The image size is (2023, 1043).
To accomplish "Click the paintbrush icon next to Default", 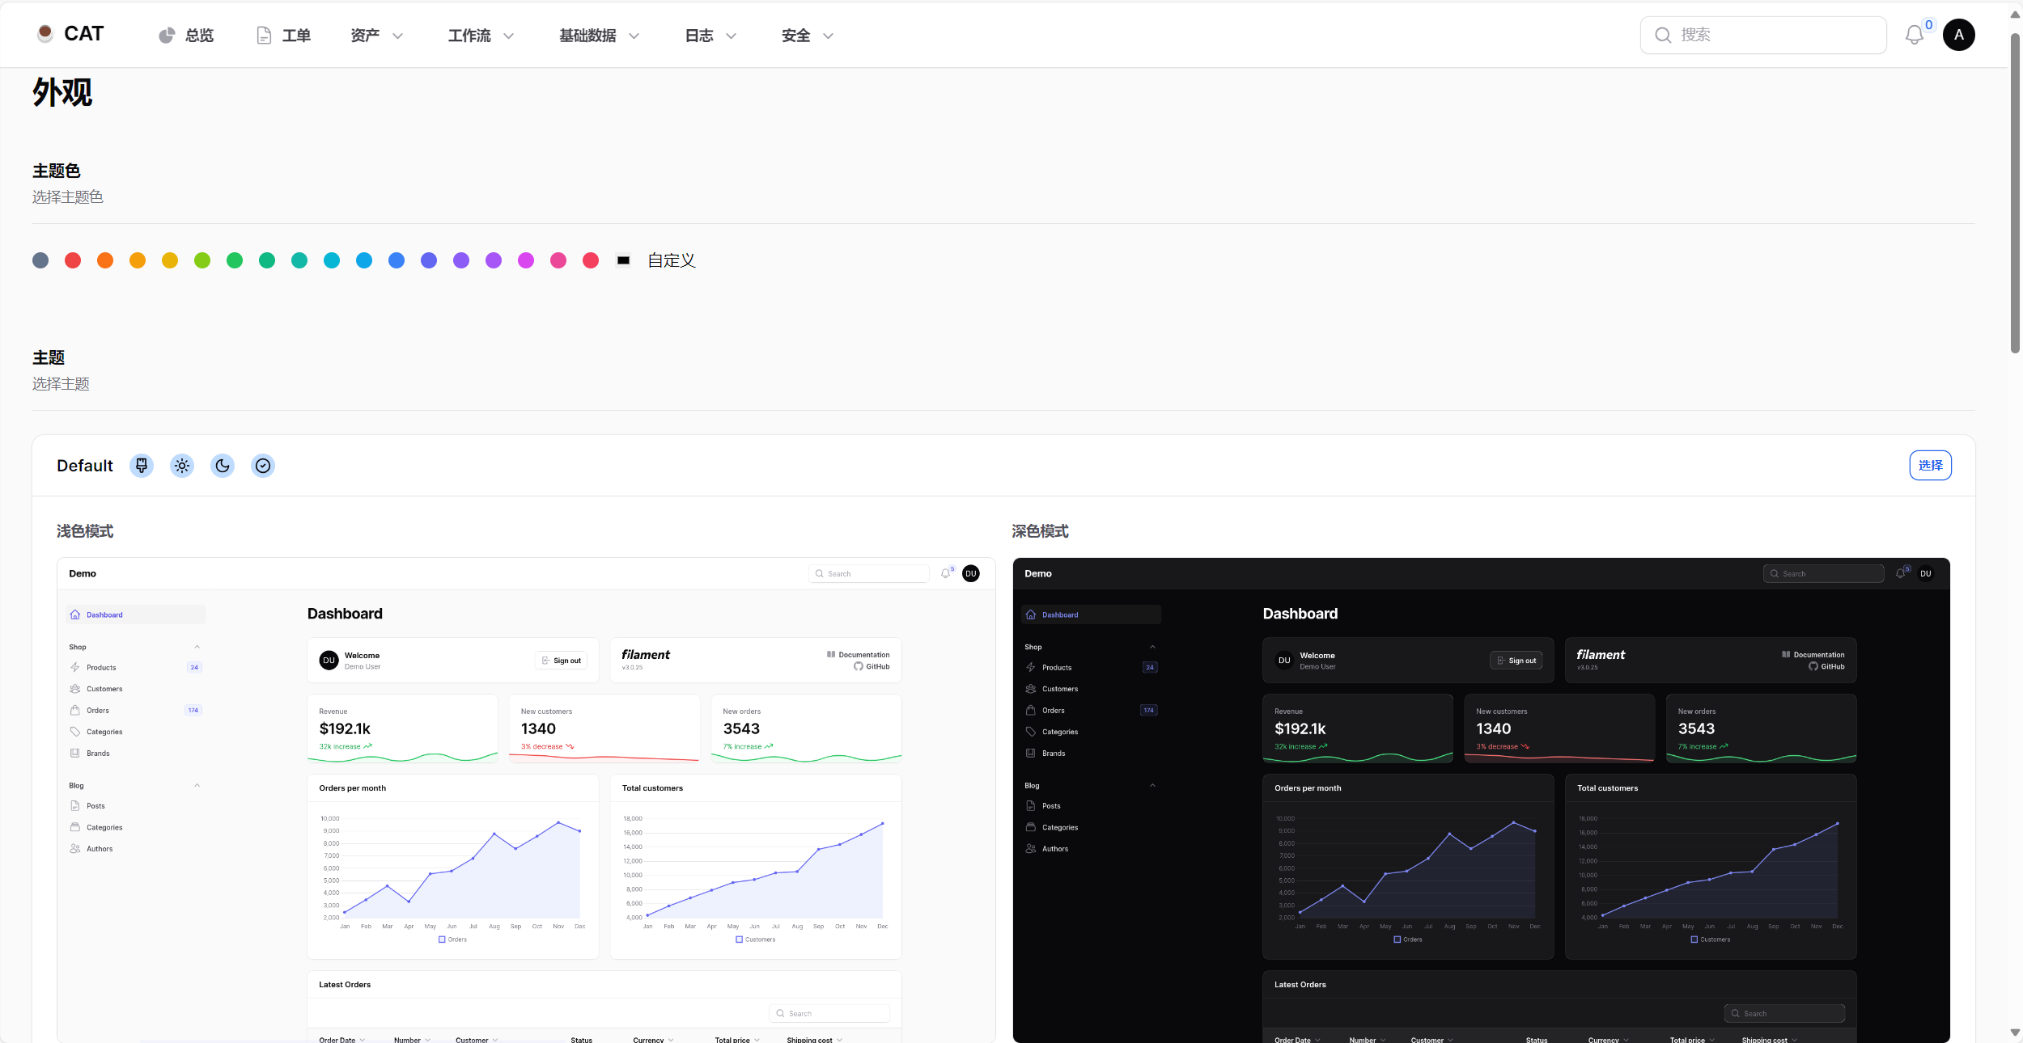I will coord(142,466).
